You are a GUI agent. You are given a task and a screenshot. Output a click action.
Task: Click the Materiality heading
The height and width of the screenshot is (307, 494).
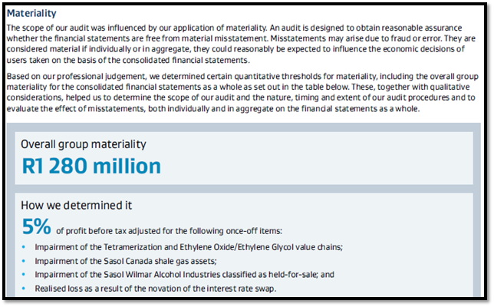tap(31, 13)
